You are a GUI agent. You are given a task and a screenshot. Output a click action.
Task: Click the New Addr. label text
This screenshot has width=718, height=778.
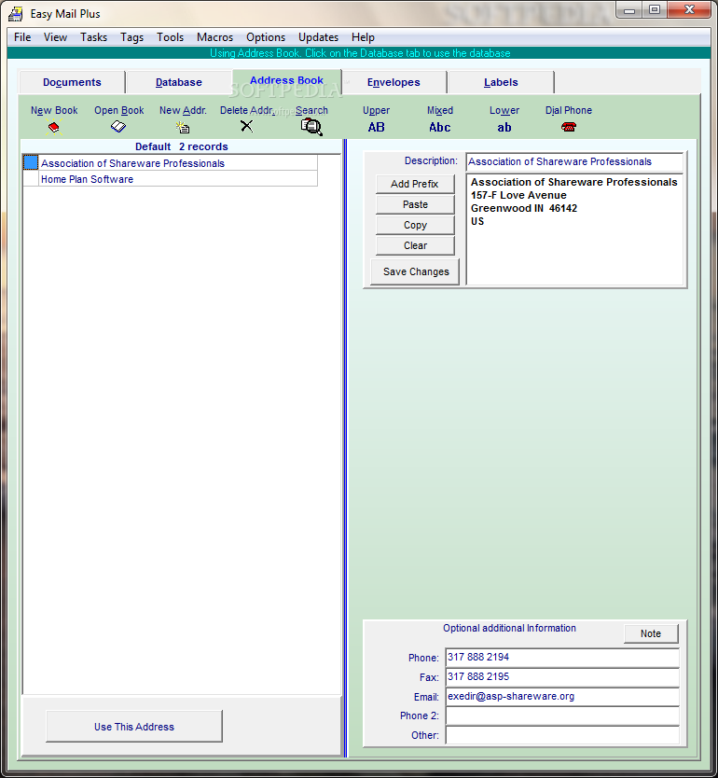pos(183,110)
